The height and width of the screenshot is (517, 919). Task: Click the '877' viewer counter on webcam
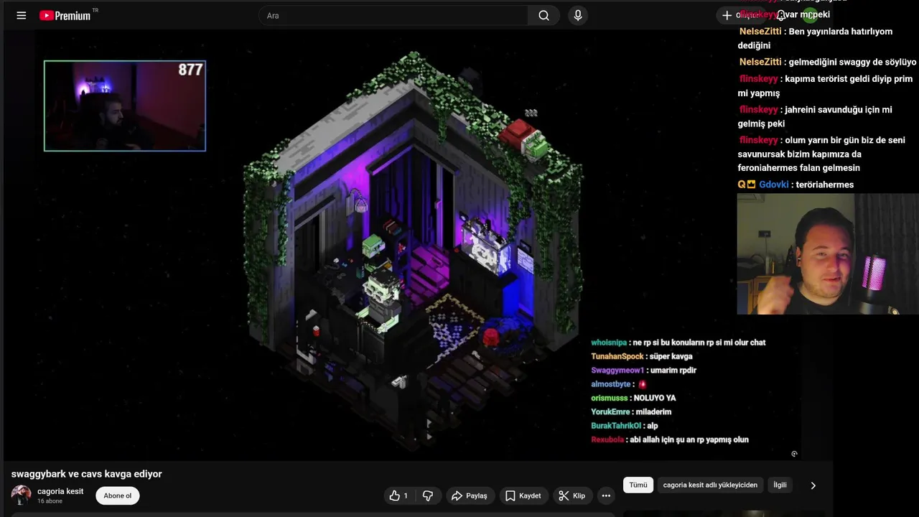(190, 70)
